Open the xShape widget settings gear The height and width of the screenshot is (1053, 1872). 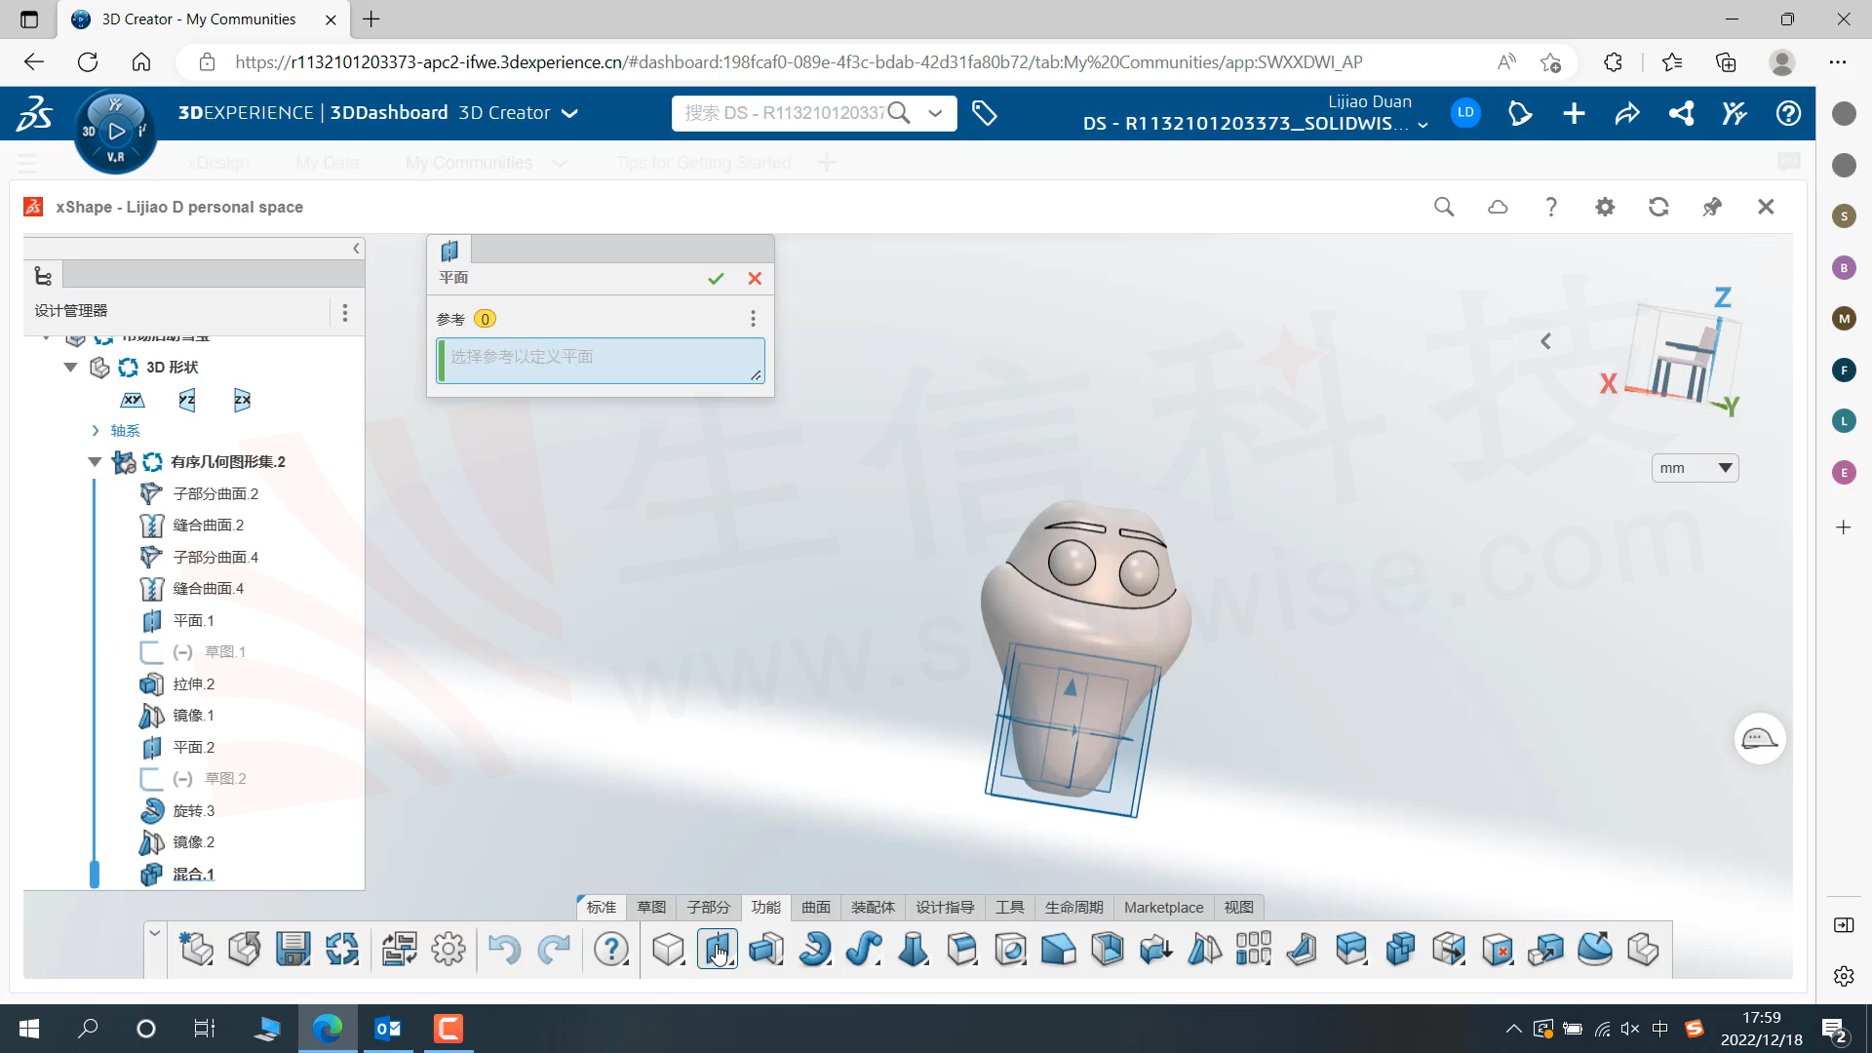pyautogui.click(x=1605, y=207)
